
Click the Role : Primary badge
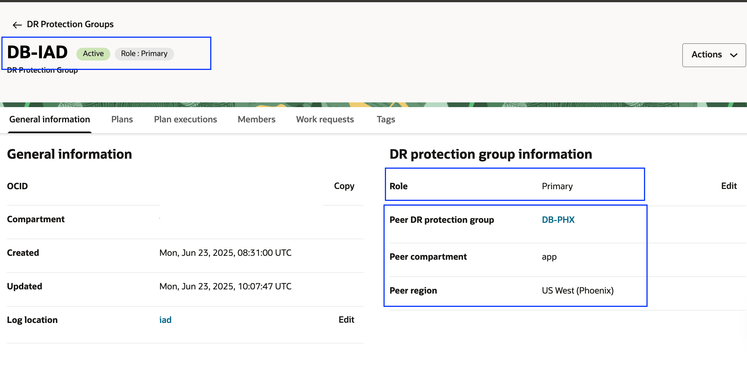[144, 54]
